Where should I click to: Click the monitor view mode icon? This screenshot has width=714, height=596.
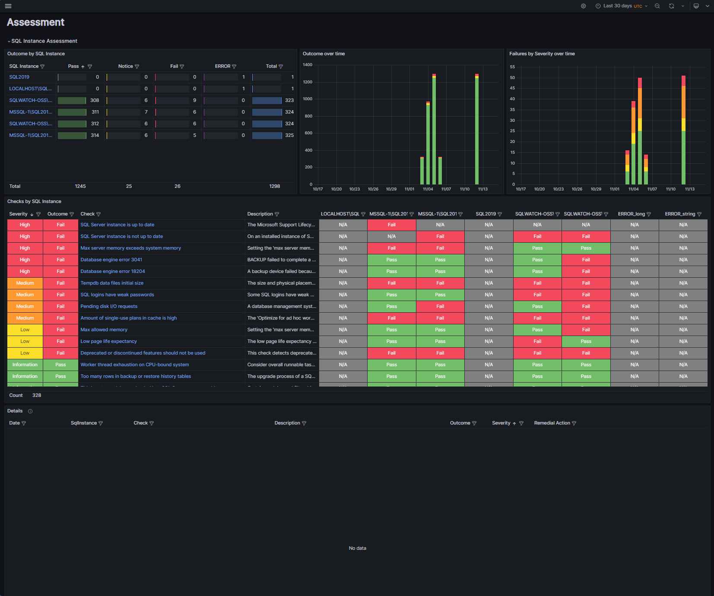click(x=696, y=6)
